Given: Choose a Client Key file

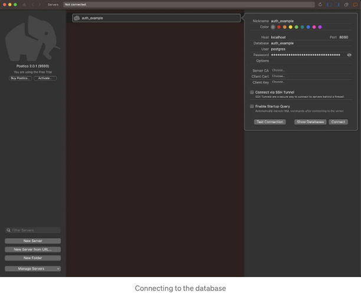Looking at the screenshot, I should click(278, 82).
